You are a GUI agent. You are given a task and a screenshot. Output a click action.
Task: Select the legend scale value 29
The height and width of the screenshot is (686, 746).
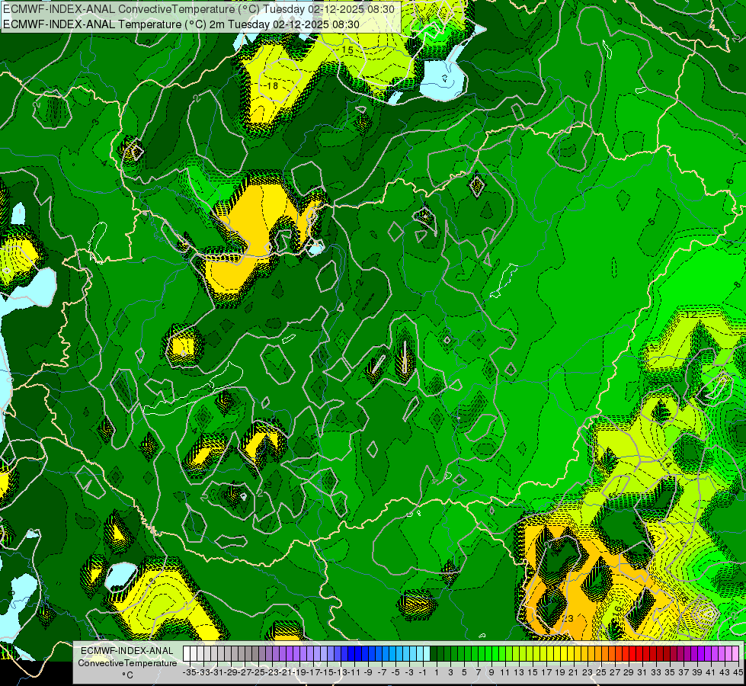629,673
